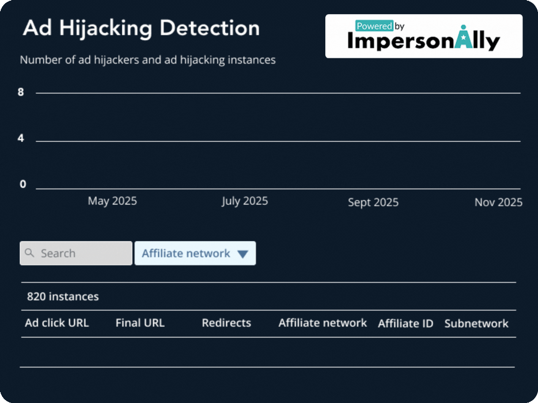538x403 pixels.
Task: Click the 'Ad Hijacking Detection' title
Action: 141,27
